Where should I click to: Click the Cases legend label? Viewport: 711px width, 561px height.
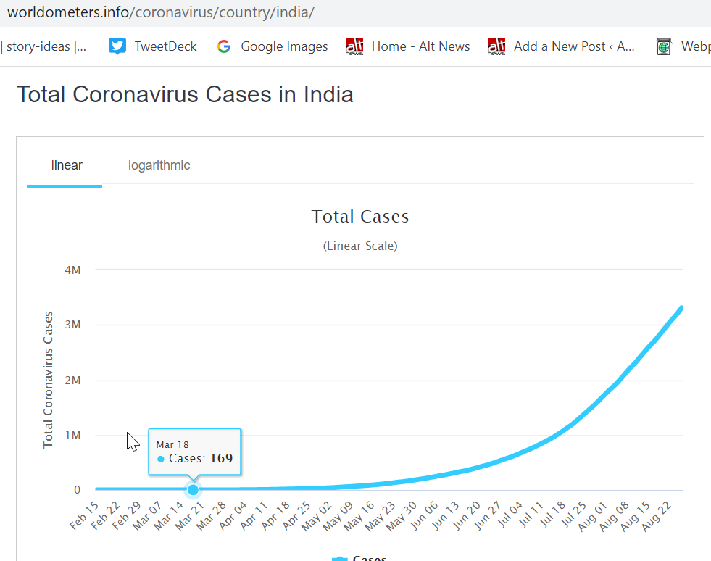coord(369,558)
